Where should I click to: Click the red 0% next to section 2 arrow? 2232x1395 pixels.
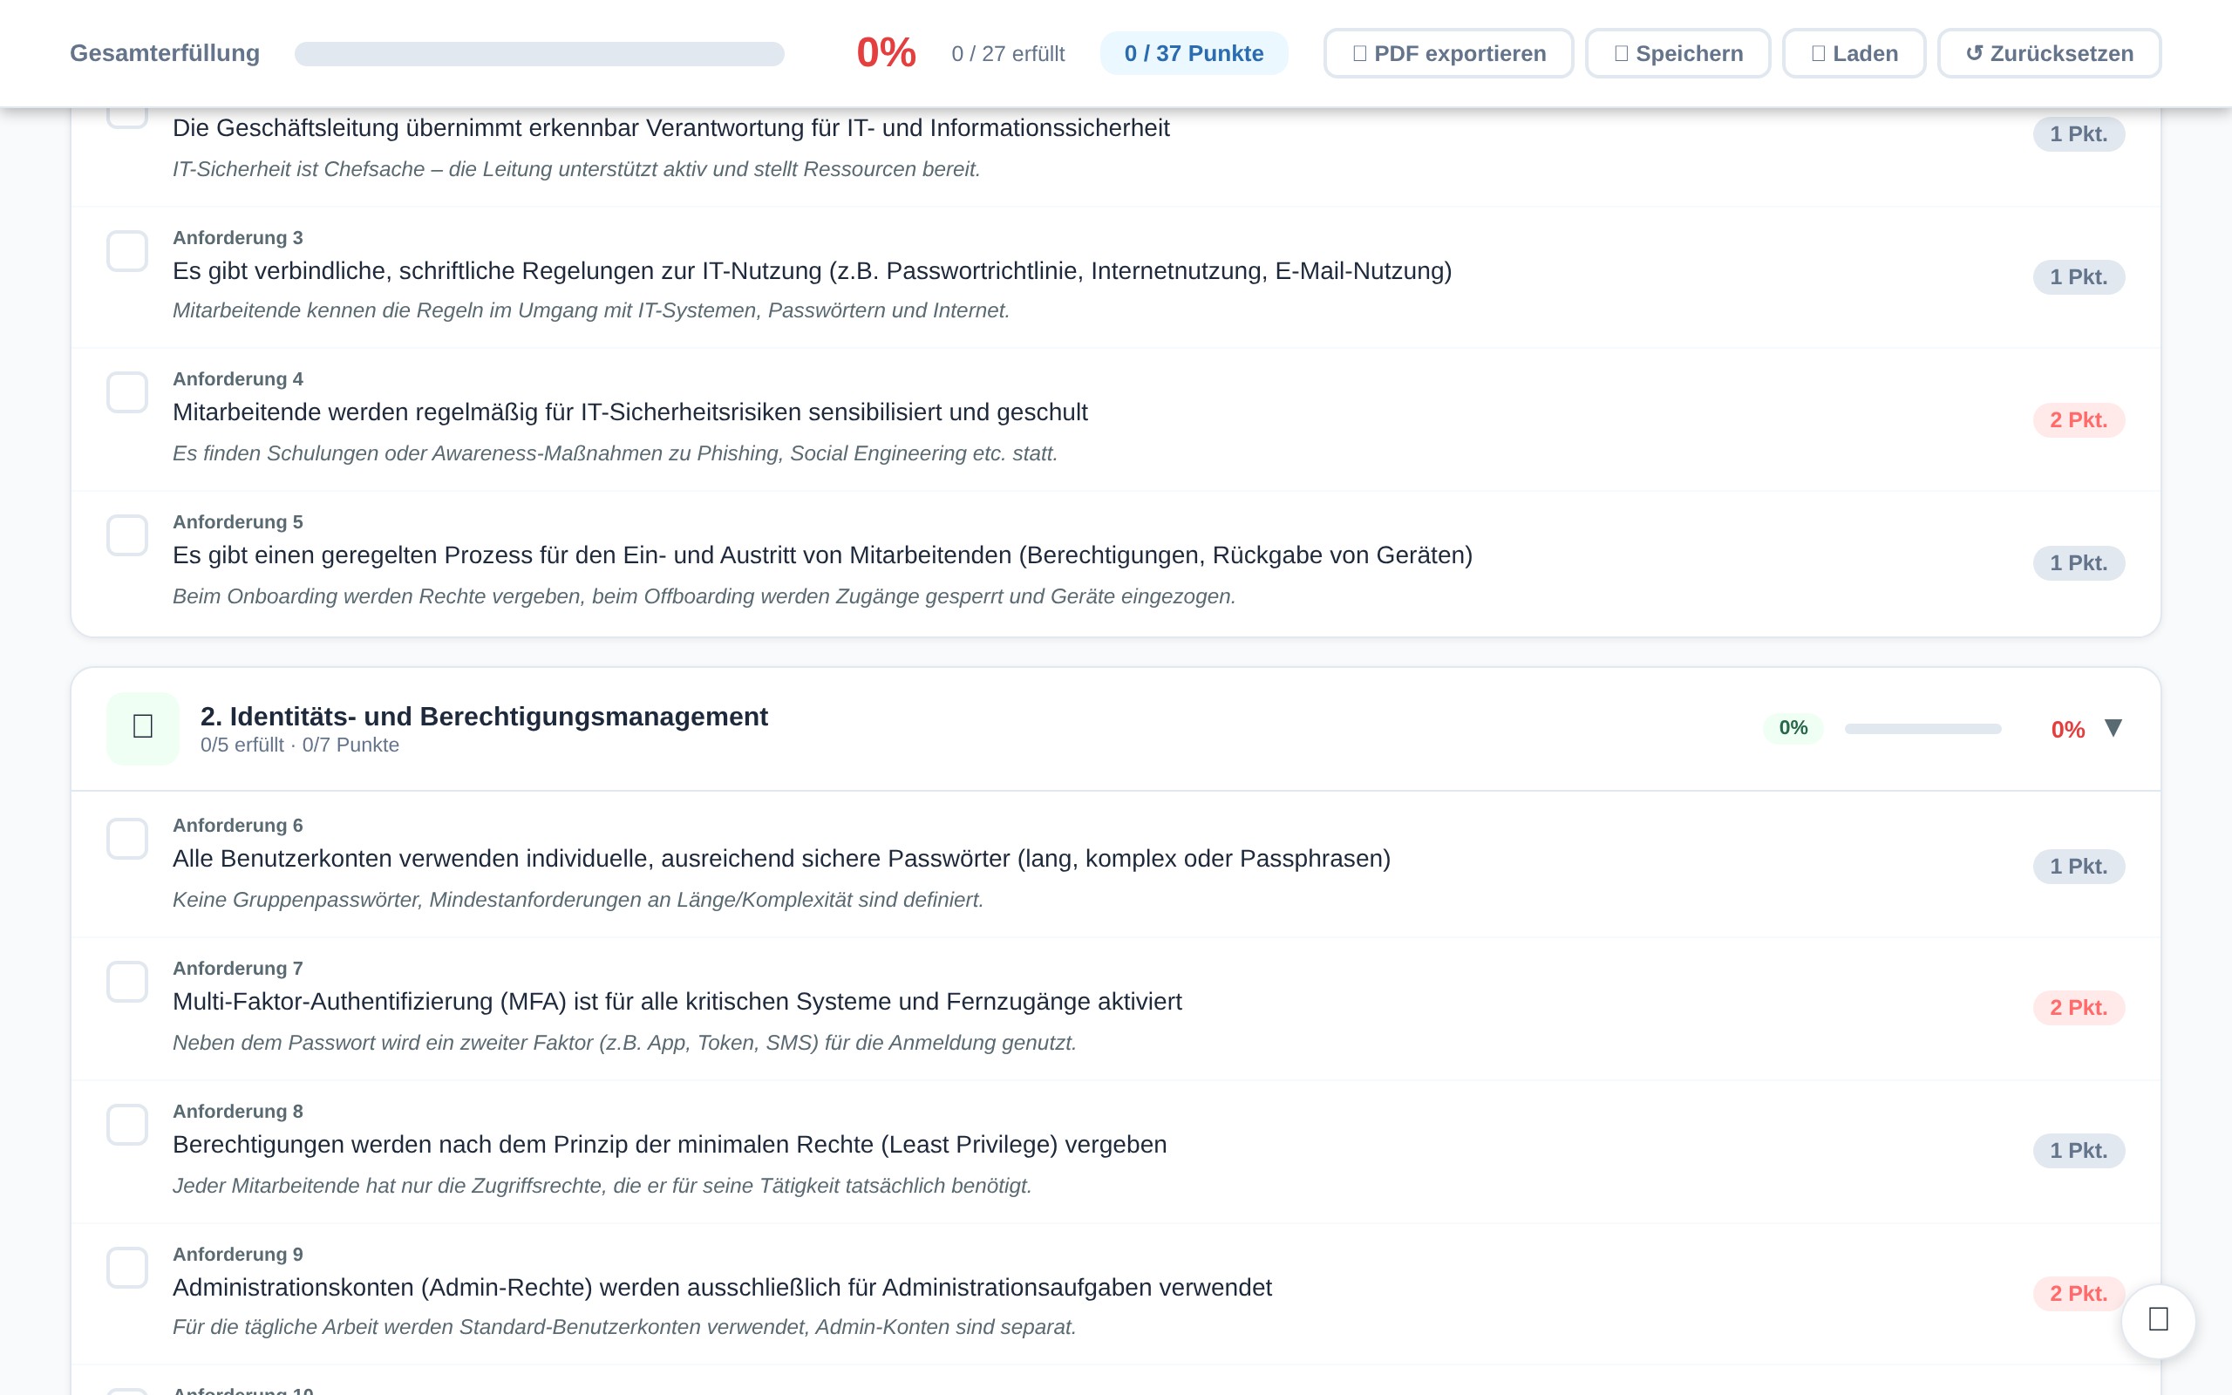pyautogui.click(x=2067, y=730)
